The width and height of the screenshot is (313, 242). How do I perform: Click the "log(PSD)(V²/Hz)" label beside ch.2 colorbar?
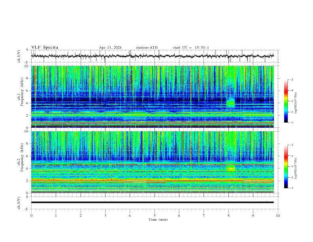(296, 168)
